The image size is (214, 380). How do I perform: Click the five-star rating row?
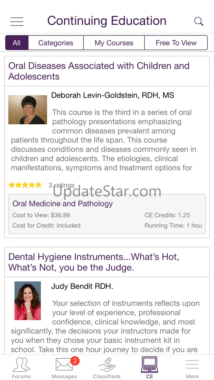(x=25, y=185)
